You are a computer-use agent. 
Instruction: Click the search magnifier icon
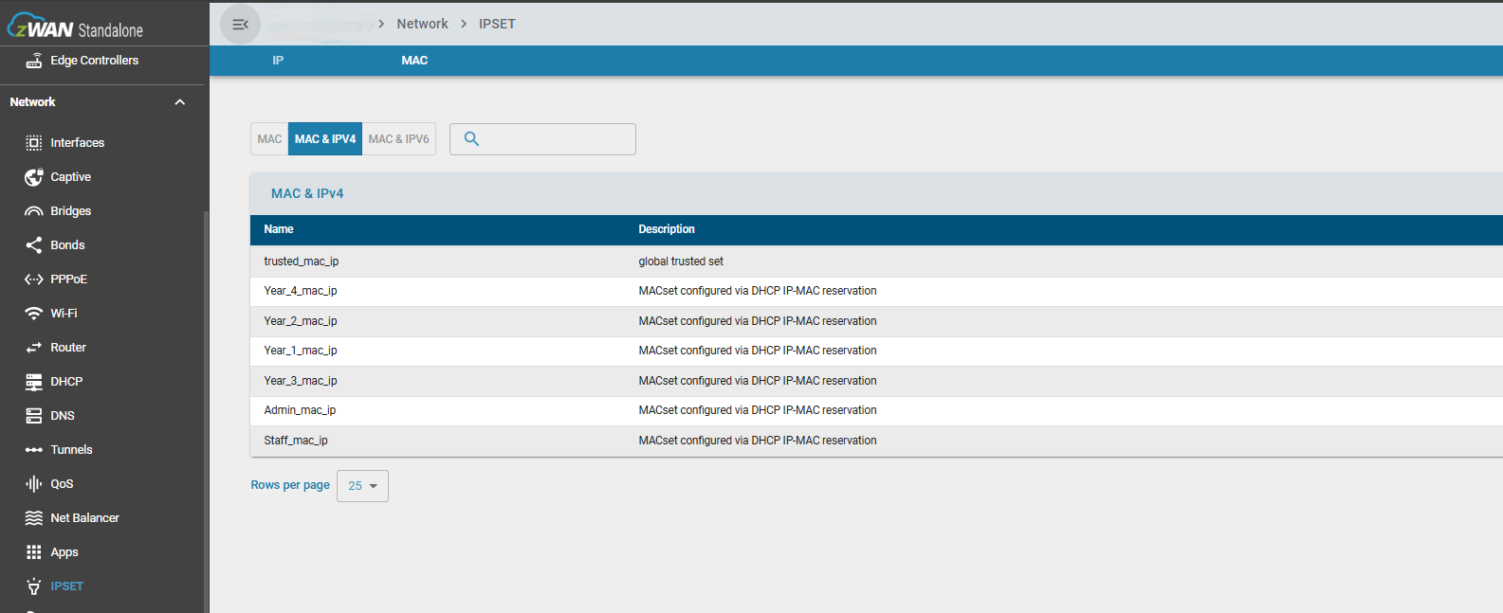[471, 139]
